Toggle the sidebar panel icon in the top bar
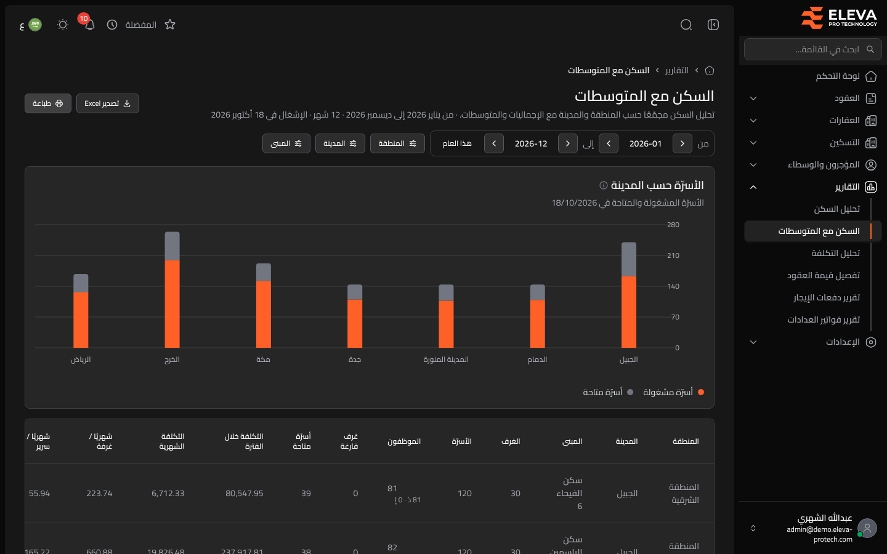 point(713,25)
